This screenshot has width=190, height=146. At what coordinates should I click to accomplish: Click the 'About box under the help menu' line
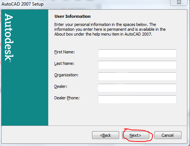pyautogui.click(x=103, y=34)
